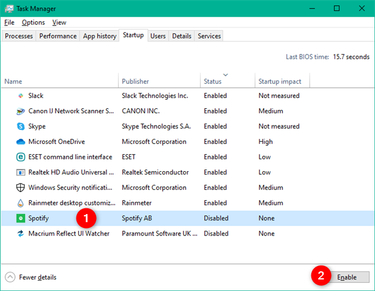This screenshot has height=291, width=375.
Task: Click the Skype app icon
Action: pos(21,126)
